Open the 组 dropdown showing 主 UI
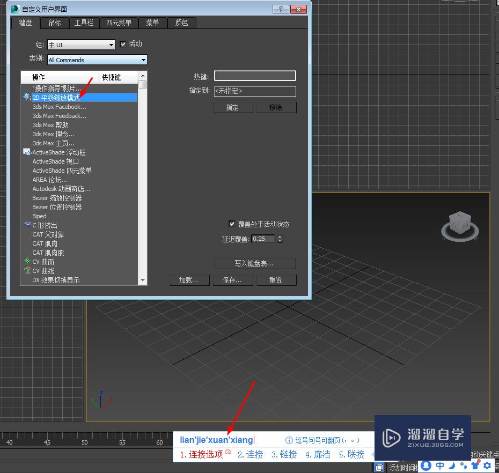This screenshot has width=499, height=473. 81,45
